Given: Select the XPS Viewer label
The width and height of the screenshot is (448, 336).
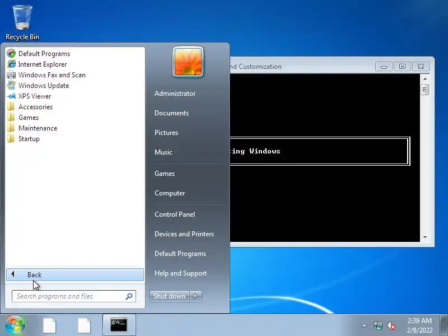Looking at the screenshot, I should (35, 96).
